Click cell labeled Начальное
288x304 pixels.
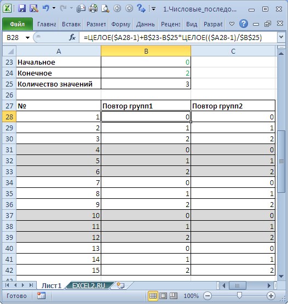click(x=59, y=62)
